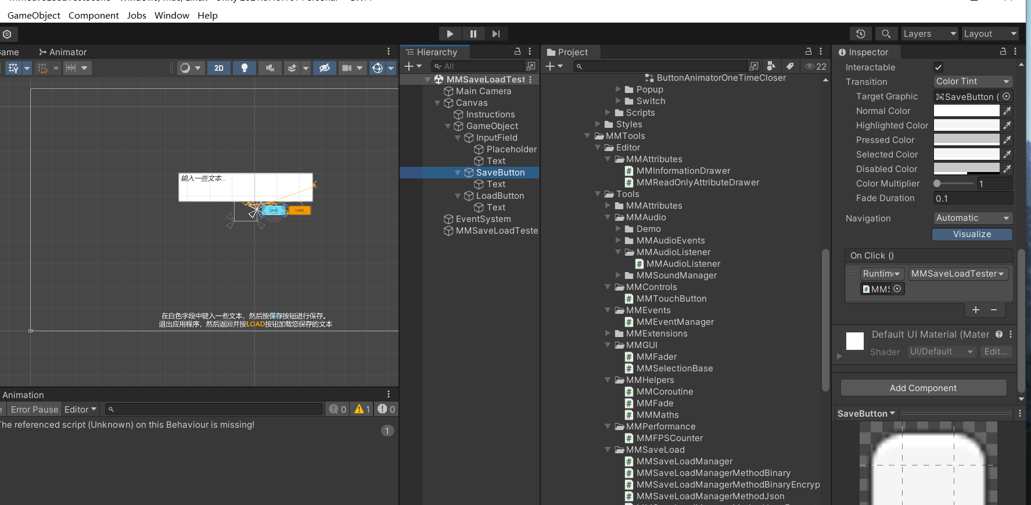Open the Navigation Automatic dropdown

(x=973, y=218)
